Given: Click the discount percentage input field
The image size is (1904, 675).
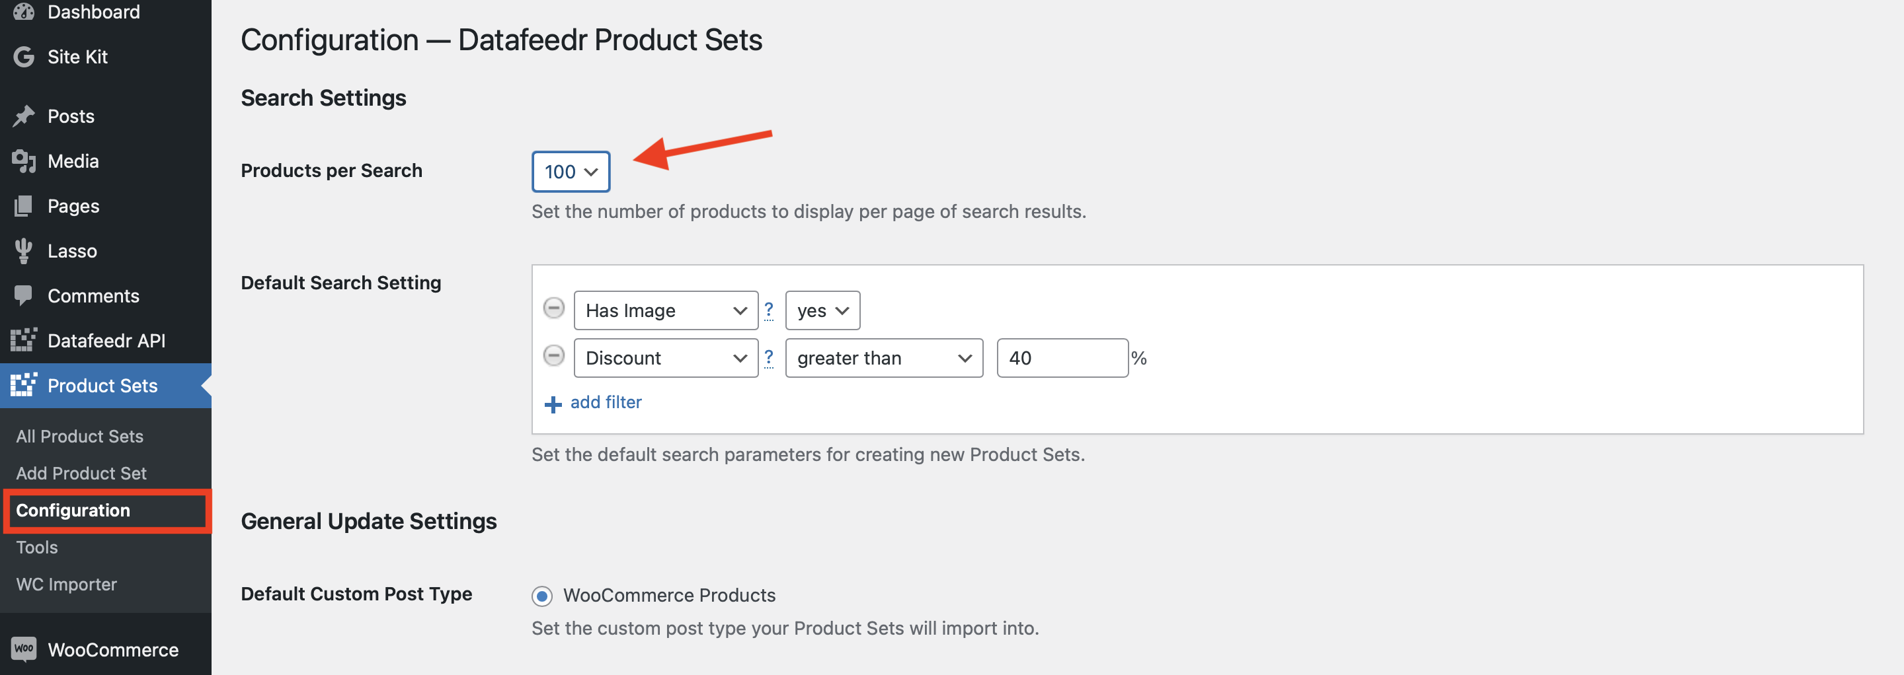Looking at the screenshot, I should (x=1062, y=358).
